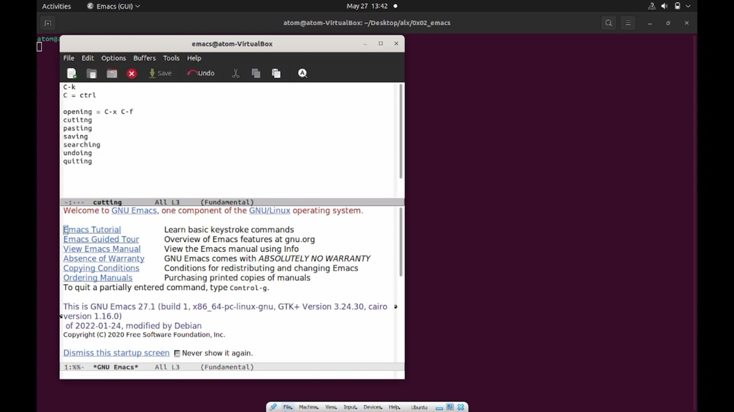Click the 'saving' line in buffer
This screenshot has width=734, height=412.
[75, 137]
